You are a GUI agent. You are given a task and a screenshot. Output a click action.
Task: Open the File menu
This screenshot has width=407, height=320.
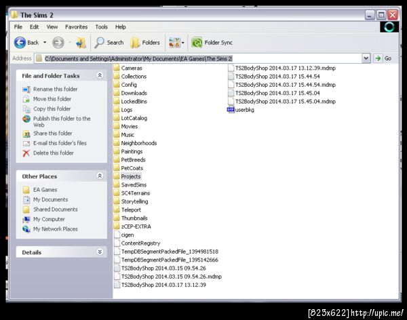18,27
